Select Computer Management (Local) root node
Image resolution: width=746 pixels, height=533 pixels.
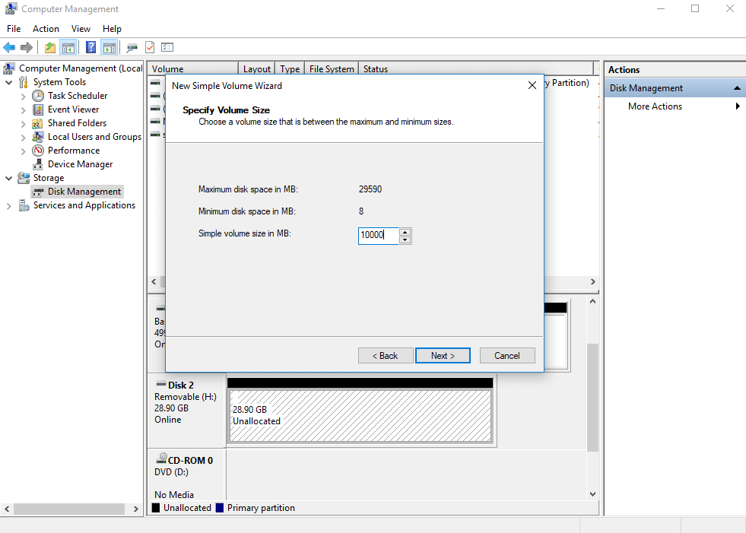tap(81, 68)
